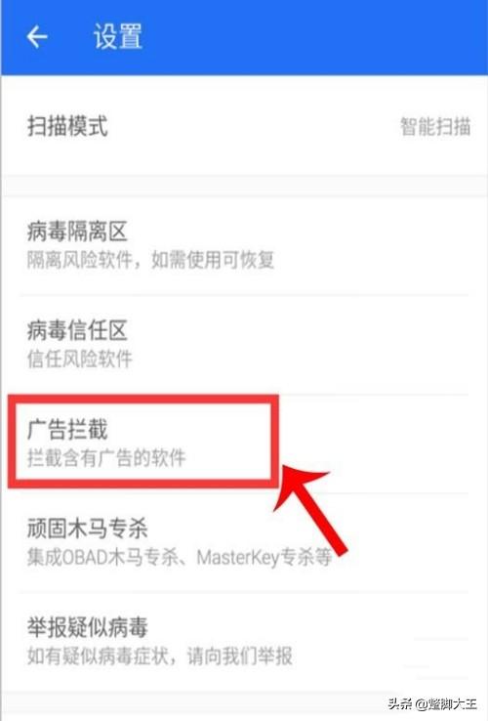Click the red arrow annotation
Image resolution: width=488 pixels, height=721 pixels.
point(311,508)
